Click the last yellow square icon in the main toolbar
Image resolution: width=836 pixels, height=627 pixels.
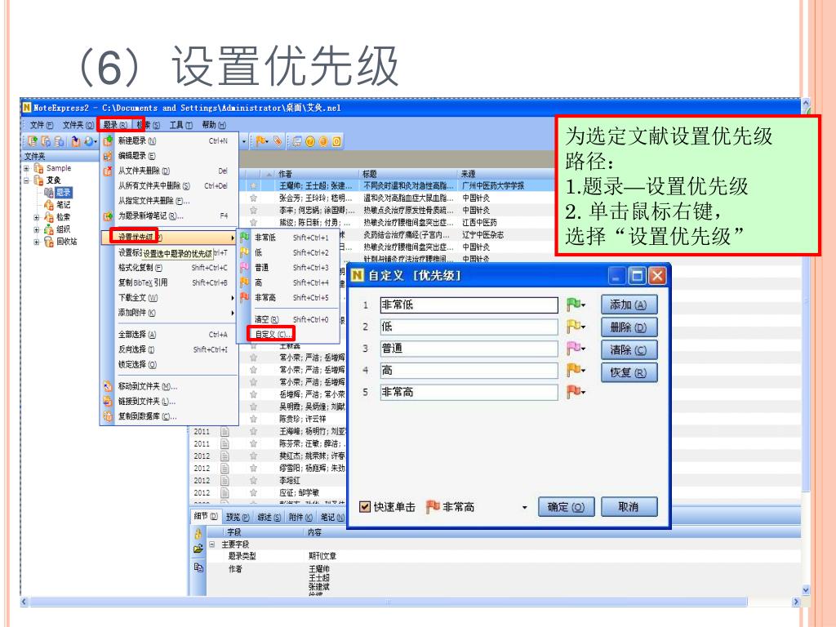click(x=336, y=141)
